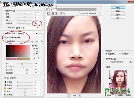Click the 对比度 contrast icon

click(x=5, y=95)
